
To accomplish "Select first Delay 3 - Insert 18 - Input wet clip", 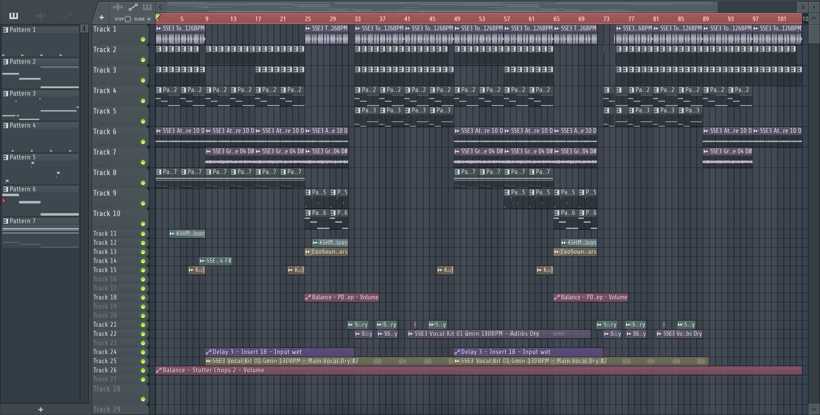I will (x=280, y=352).
